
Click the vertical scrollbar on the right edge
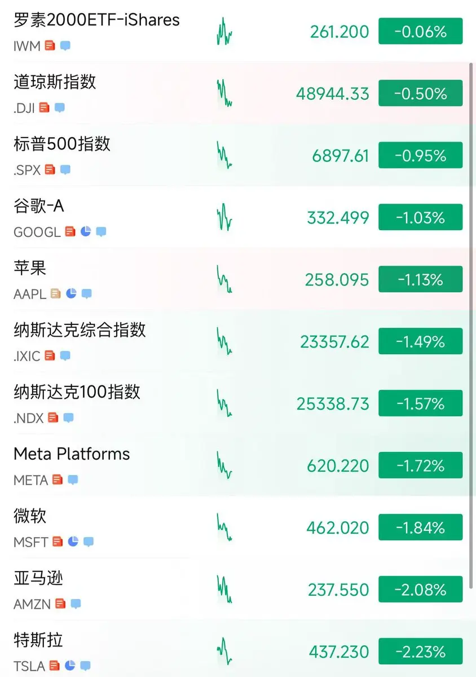[x=473, y=327]
